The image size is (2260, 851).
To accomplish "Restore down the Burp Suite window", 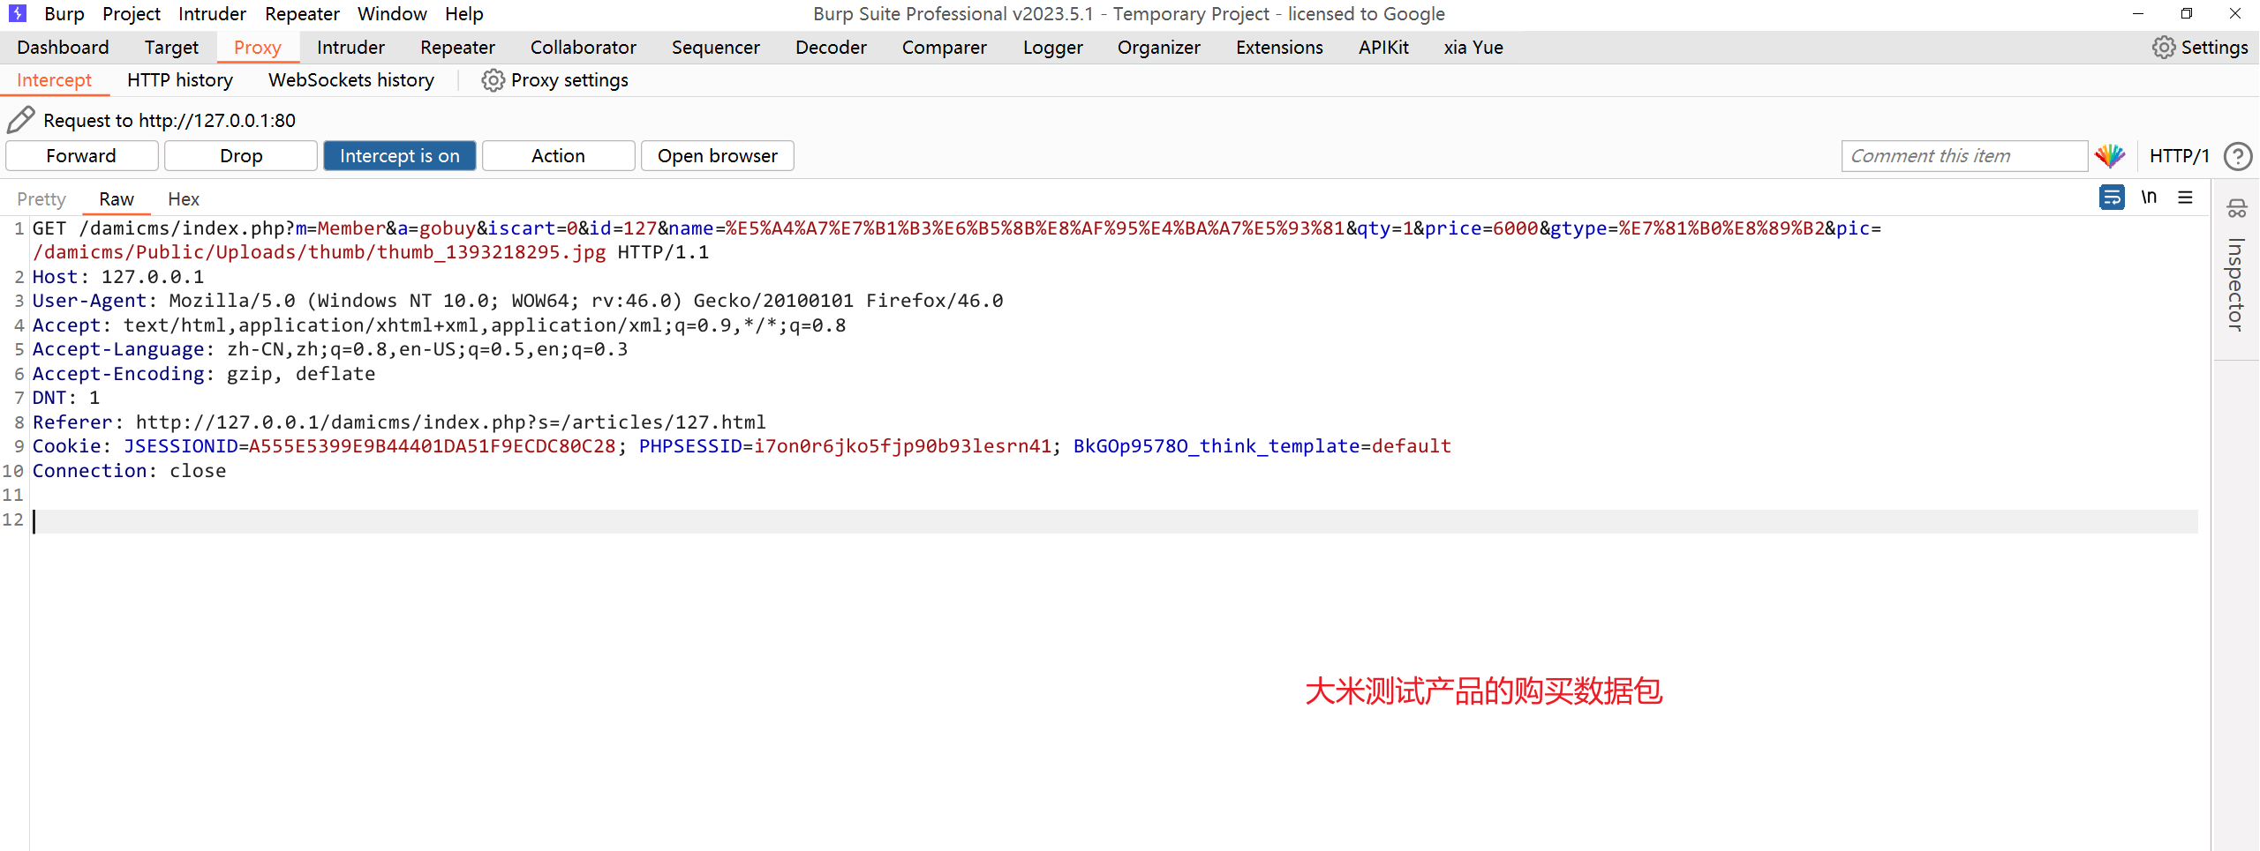I will pyautogui.click(x=2187, y=14).
